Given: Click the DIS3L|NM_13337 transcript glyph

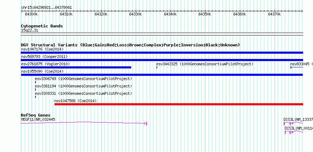Looking at the screenshot, I should click(x=293, y=124).
